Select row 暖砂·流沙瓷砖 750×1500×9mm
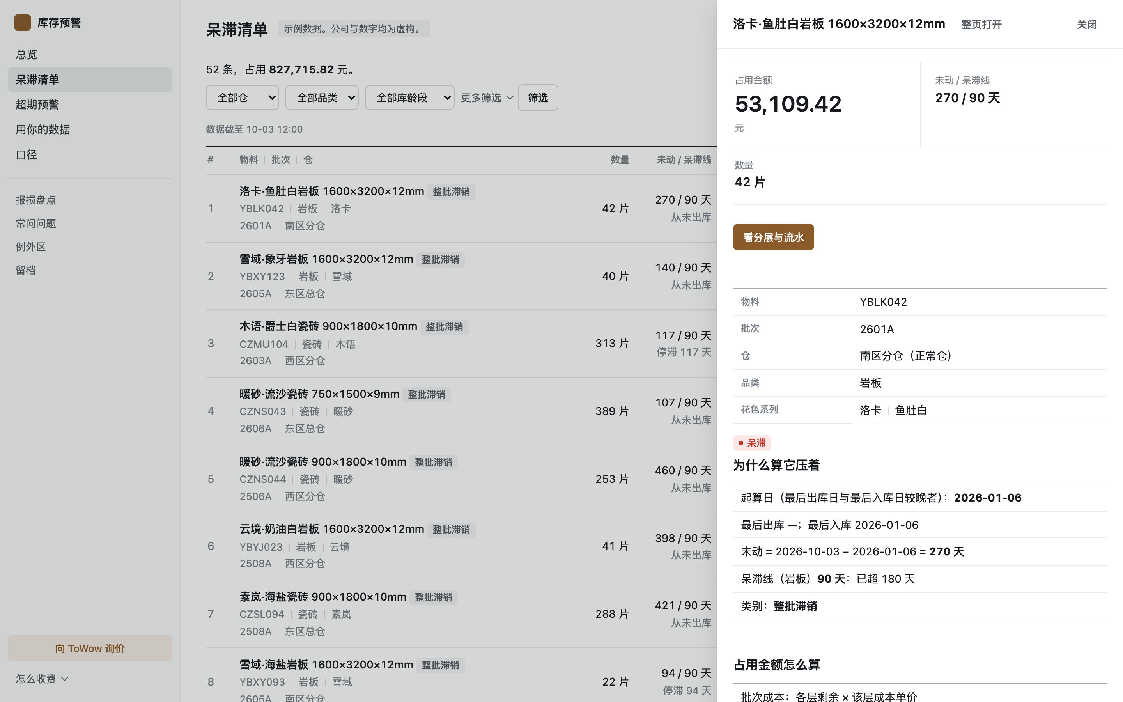Viewport: 1123px width, 702px height. click(x=461, y=411)
